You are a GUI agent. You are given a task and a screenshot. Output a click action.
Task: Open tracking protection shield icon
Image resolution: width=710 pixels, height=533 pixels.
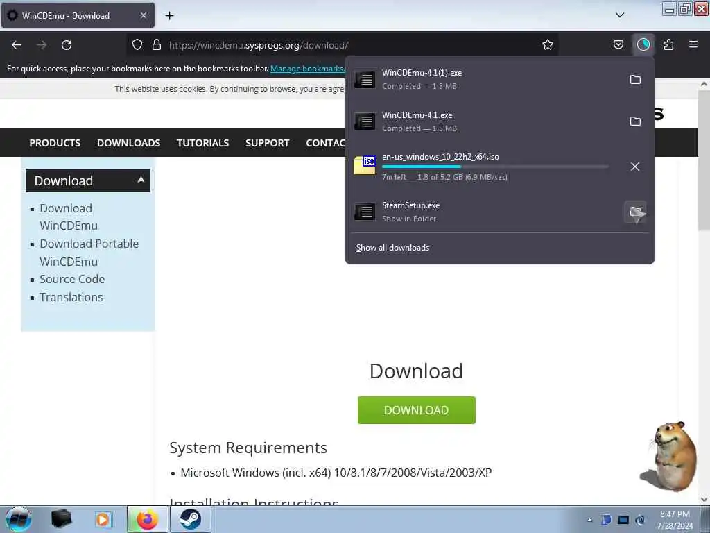[137, 44]
